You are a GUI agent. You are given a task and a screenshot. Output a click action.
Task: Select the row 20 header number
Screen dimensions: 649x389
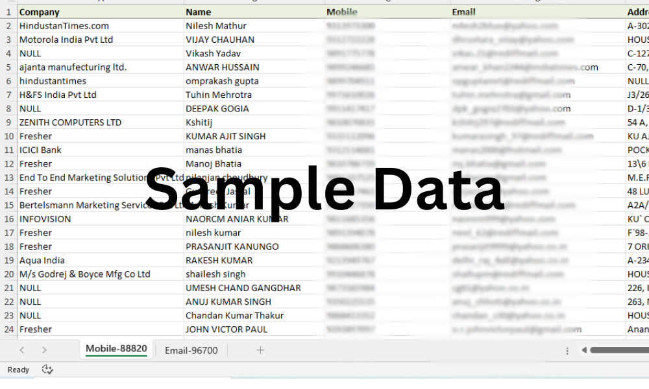click(x=8, y=274)
